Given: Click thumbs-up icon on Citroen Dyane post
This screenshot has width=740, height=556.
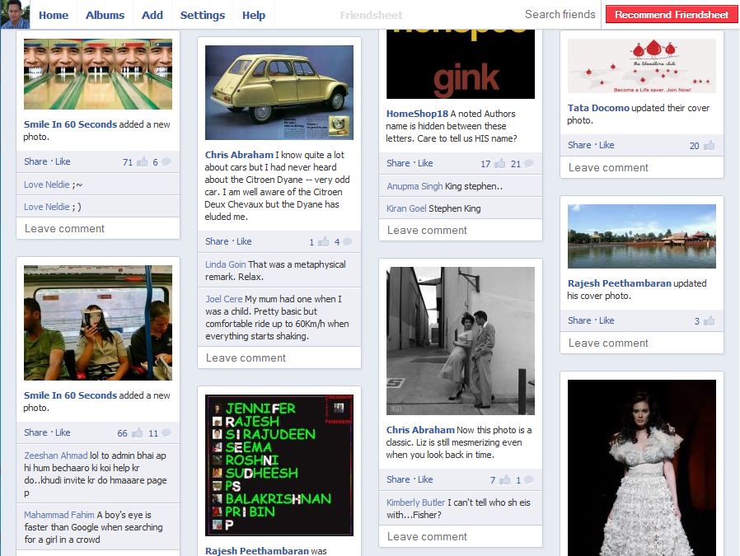Looking at the screenshot, I should pos(324,242).
